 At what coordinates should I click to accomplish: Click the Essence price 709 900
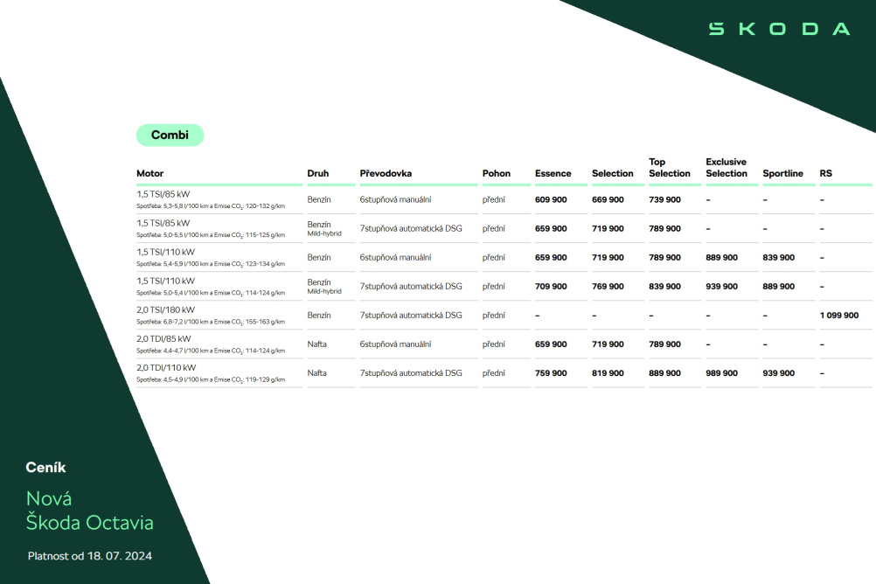coord(551,286)
